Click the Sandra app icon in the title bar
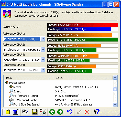 (x=4, y=4)
